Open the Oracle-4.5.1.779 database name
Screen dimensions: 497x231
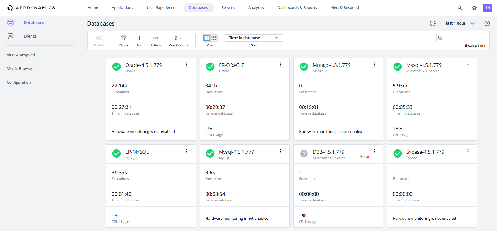[144, 65]
